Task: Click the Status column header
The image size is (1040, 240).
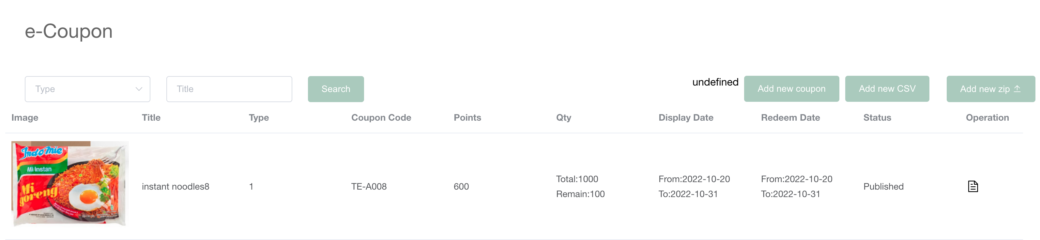Action: point(877,118)
